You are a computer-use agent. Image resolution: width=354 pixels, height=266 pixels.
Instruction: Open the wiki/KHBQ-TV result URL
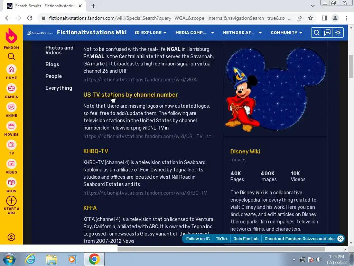[x=145, y=193]
